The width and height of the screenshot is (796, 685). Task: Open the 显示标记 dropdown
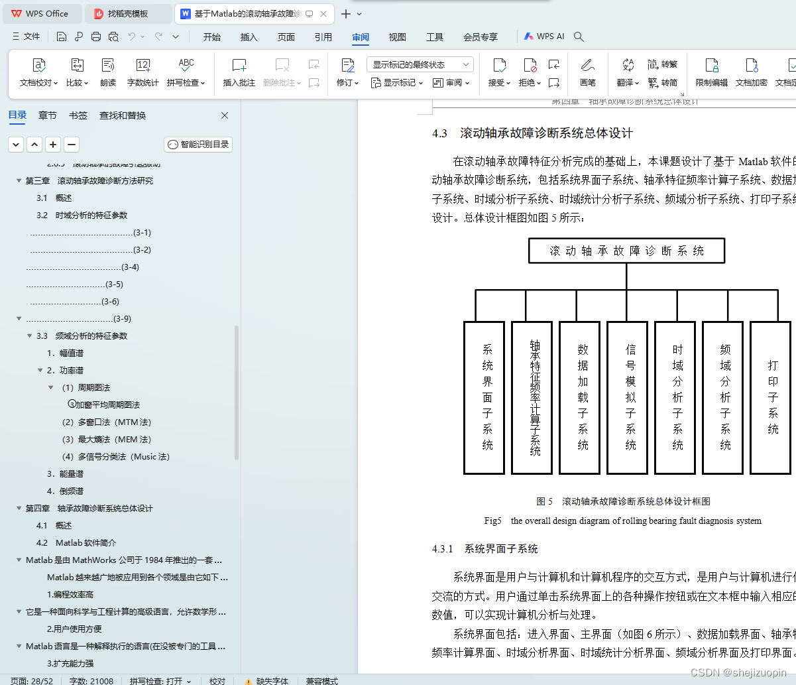click(x=397, y=83)
